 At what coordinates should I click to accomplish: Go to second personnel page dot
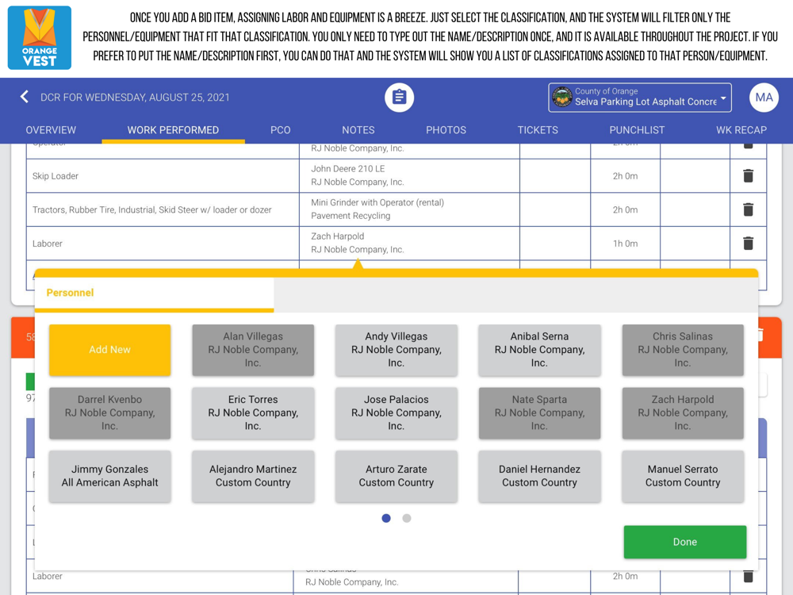pos(407,518)
